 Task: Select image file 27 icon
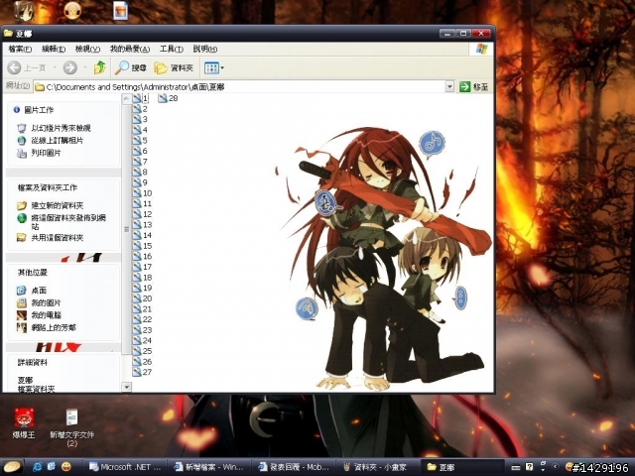[137, 372]
